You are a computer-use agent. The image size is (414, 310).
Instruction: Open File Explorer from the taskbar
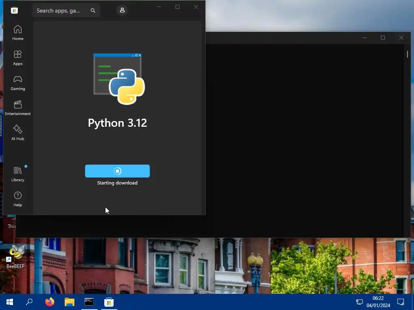click(x=70, y=302)
